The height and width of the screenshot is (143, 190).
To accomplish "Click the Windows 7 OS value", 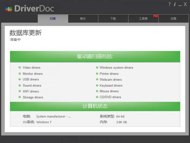I will pyautogui.click(x=44, y=122).
